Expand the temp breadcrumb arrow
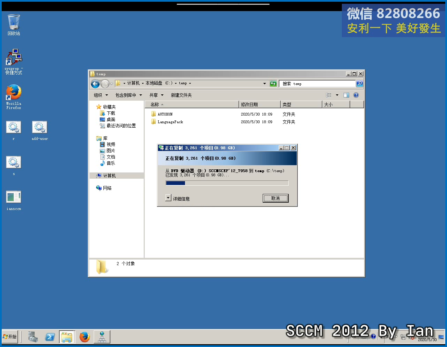 (x=190, y=83)
